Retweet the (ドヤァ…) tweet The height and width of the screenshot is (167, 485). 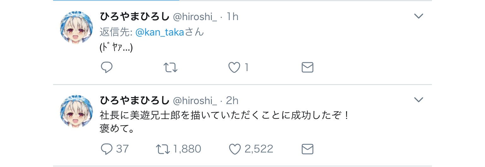pyautogui.click(x=171, y=67)
